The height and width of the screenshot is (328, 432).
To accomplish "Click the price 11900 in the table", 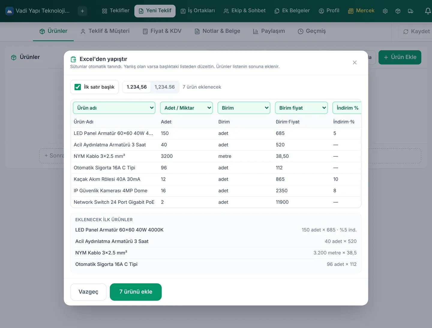I will tap(282, 202).
